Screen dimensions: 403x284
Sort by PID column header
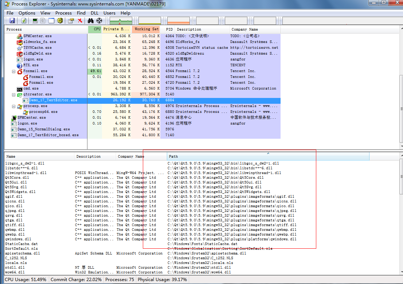(x=169, y=29)
